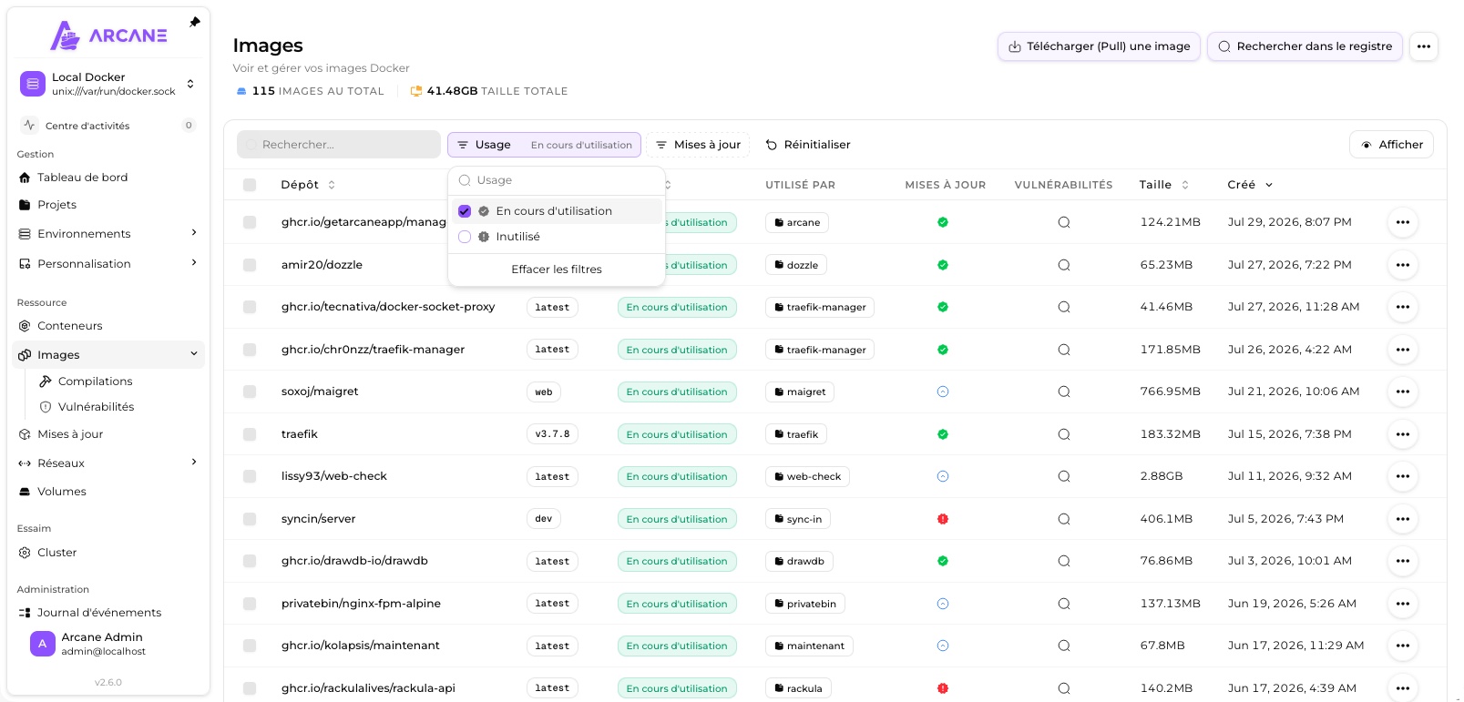Toggle the select-all checkbox in table header
The image size is (1464, 702).
pyautogui.click(x=250, y=185)
